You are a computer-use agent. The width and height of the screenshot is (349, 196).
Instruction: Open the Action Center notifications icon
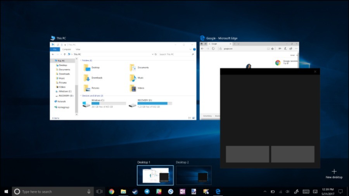pyautogui.click(x=340, y=191)
